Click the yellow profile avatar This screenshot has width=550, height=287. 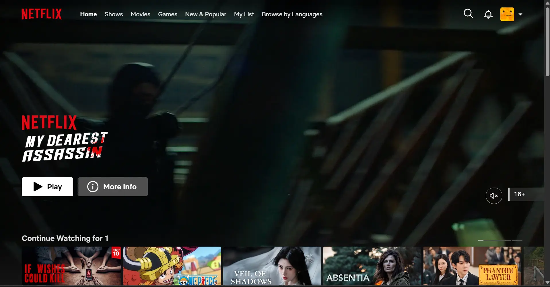point(507,14)
